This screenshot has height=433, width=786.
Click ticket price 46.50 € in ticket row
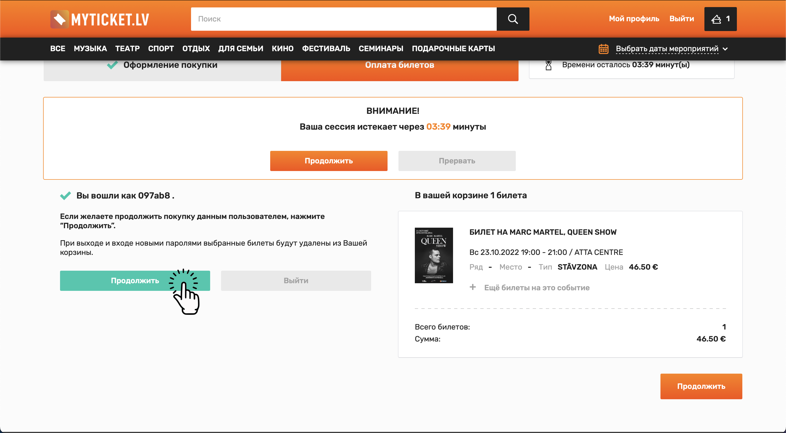coord(643,267)
